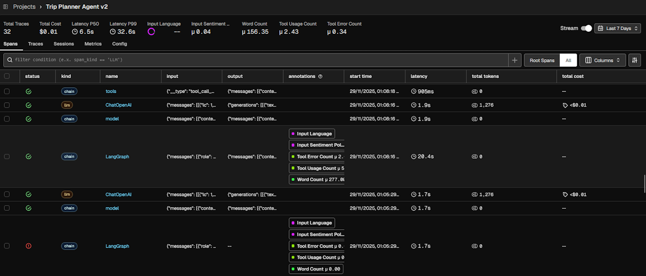646x276 pixels.
Task: Toggle the sidebar panel icon
Action: pyautogui.click(x=5, y=7)
